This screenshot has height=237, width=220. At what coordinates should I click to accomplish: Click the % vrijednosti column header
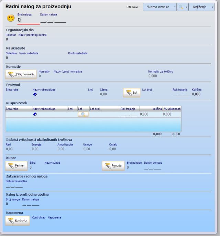pyautogui.click(x=172, y=109)
